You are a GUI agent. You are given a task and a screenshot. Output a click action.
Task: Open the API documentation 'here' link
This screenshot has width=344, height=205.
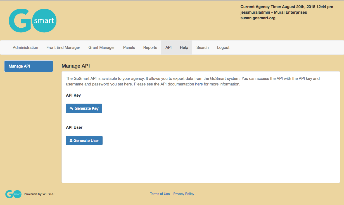click(199, 84)
